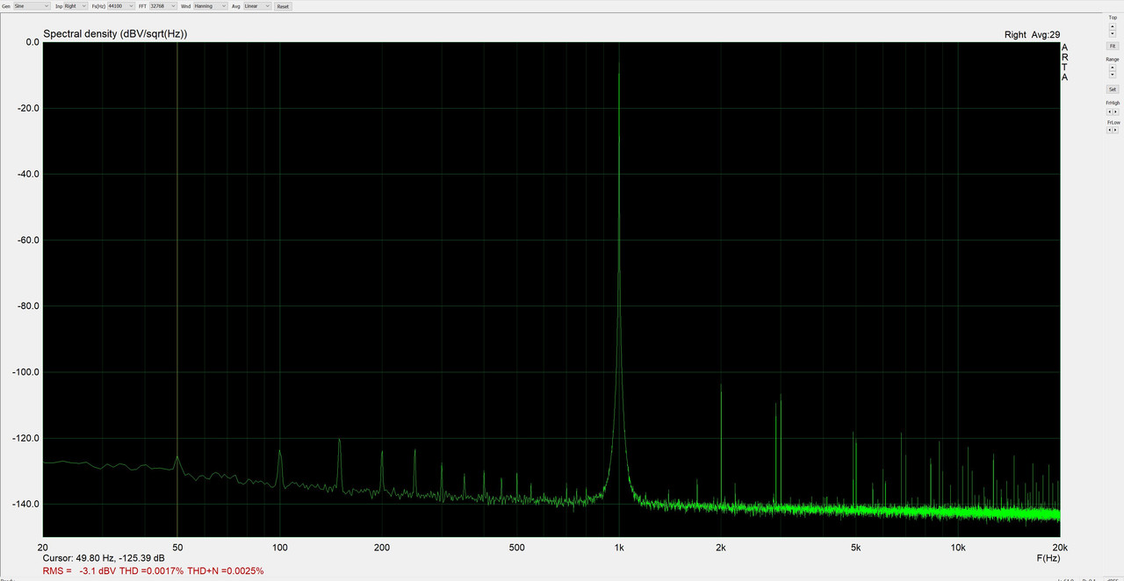Screen dimensions: 1124x581
Task: Click the FrHigh right arrow
Action: [1115, 111]
